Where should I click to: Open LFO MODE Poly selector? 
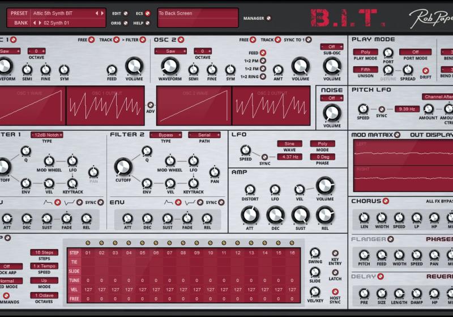click(x=322, y=143)
